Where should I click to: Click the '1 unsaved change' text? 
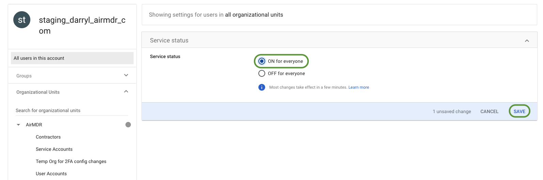coord(452,111)
